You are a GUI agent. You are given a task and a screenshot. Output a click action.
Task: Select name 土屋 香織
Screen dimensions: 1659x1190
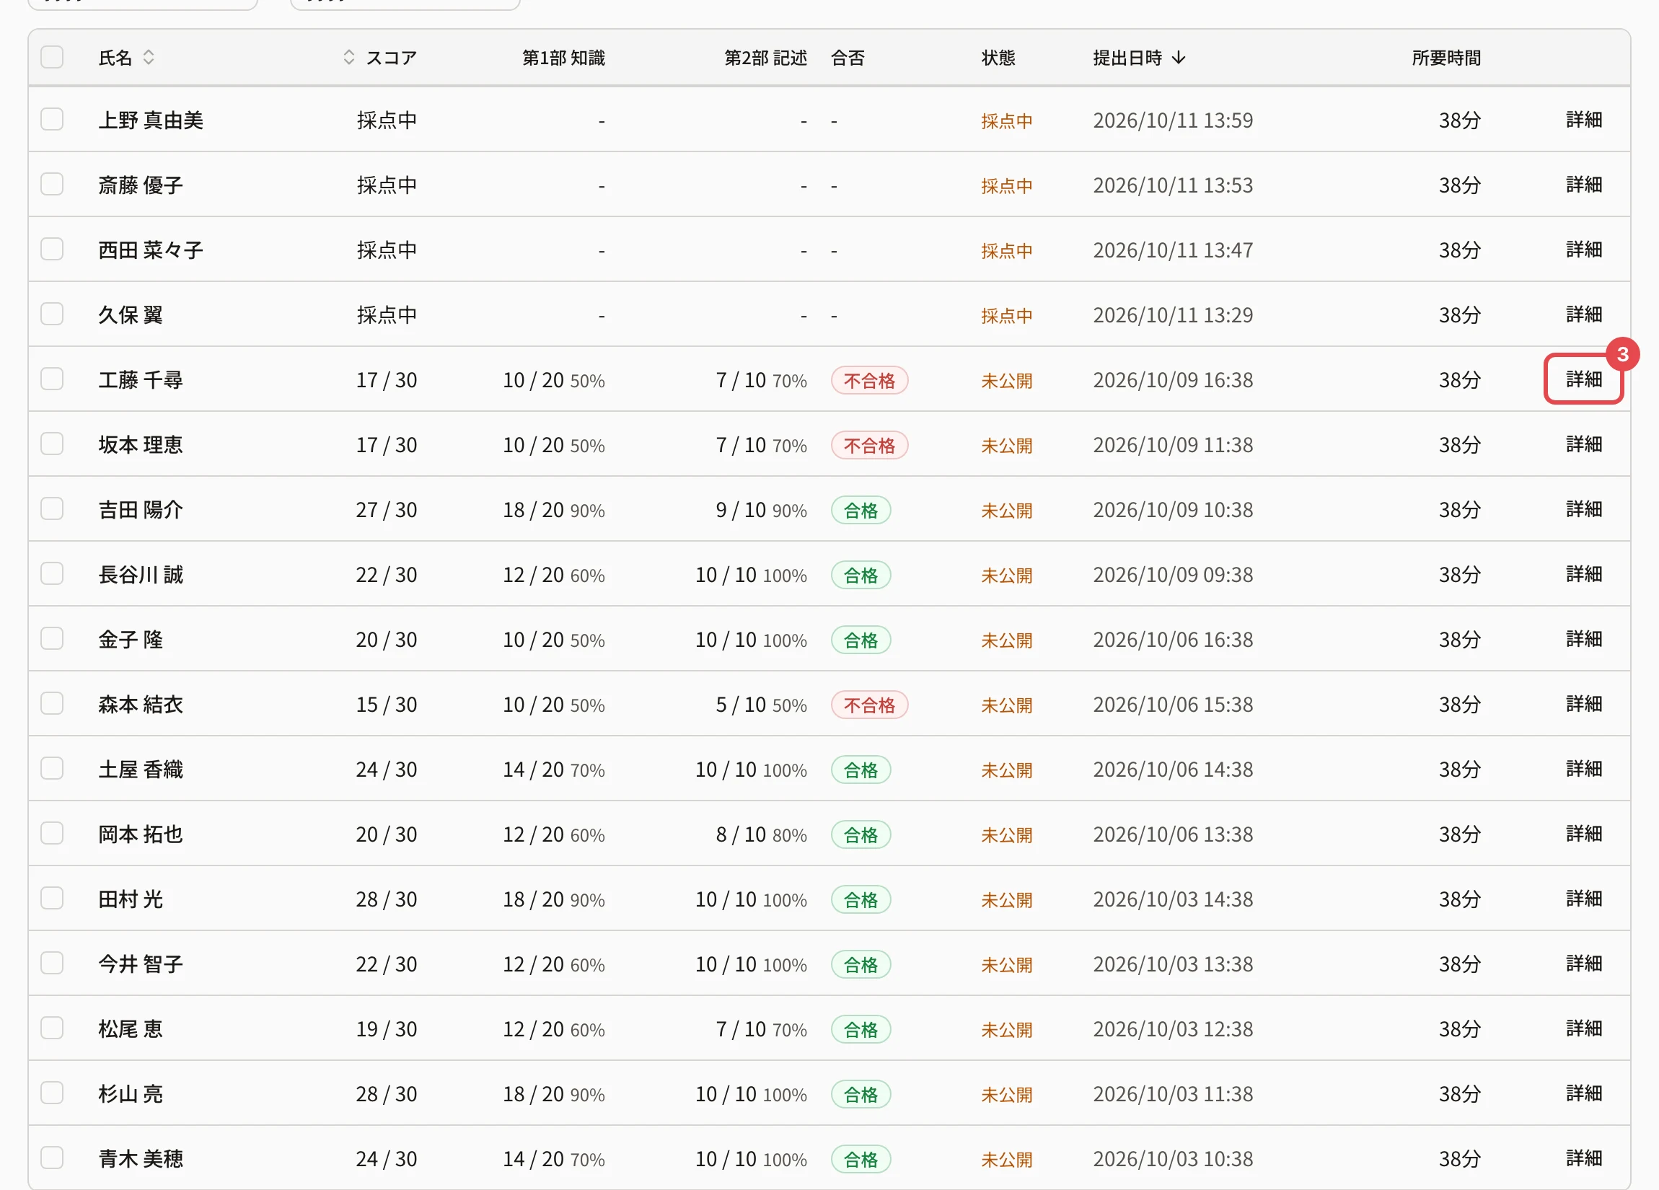141,770
